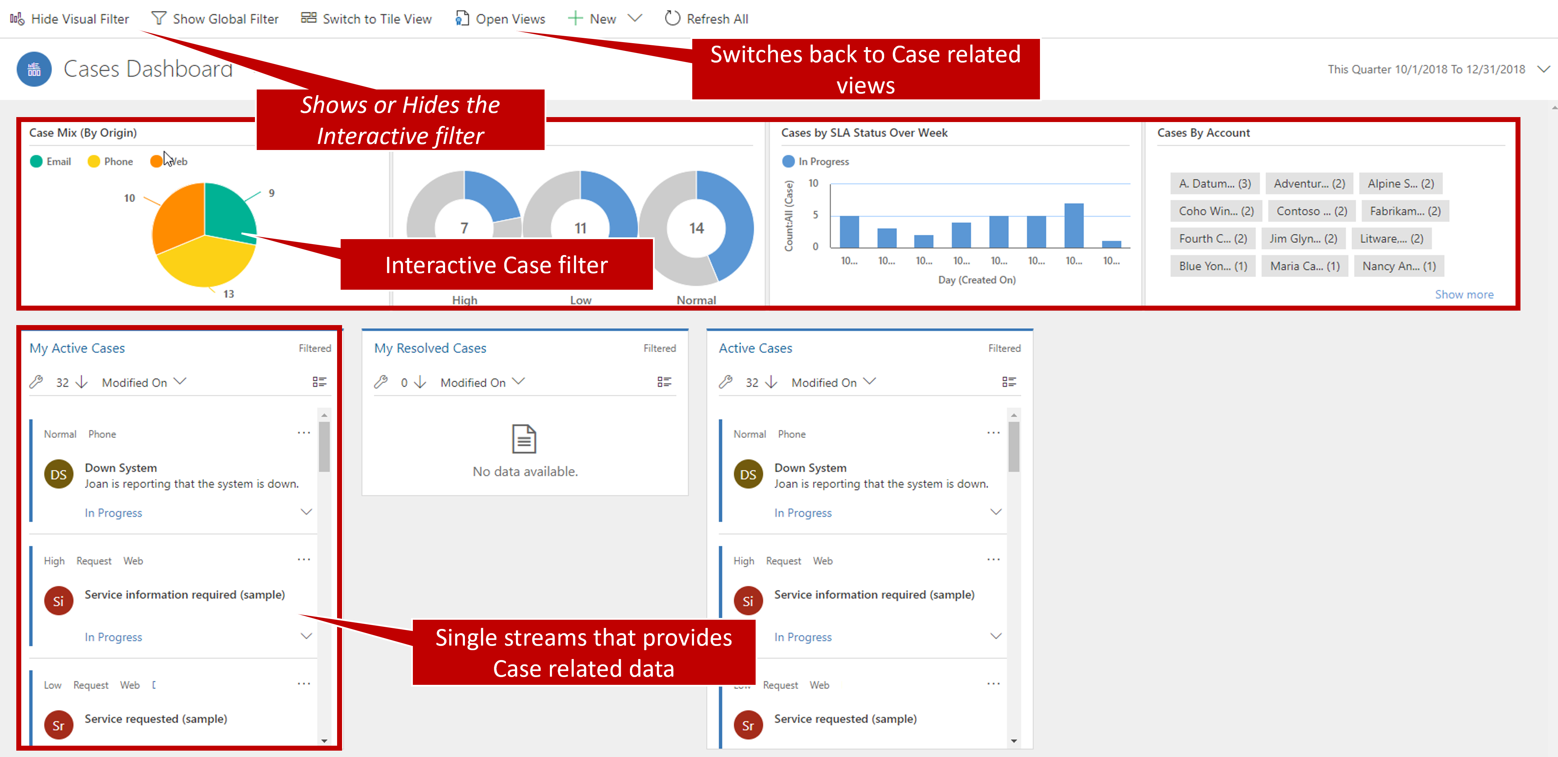
Task: Click multi-select icon in Active Cases stream
Action: tap(1009, 382)
